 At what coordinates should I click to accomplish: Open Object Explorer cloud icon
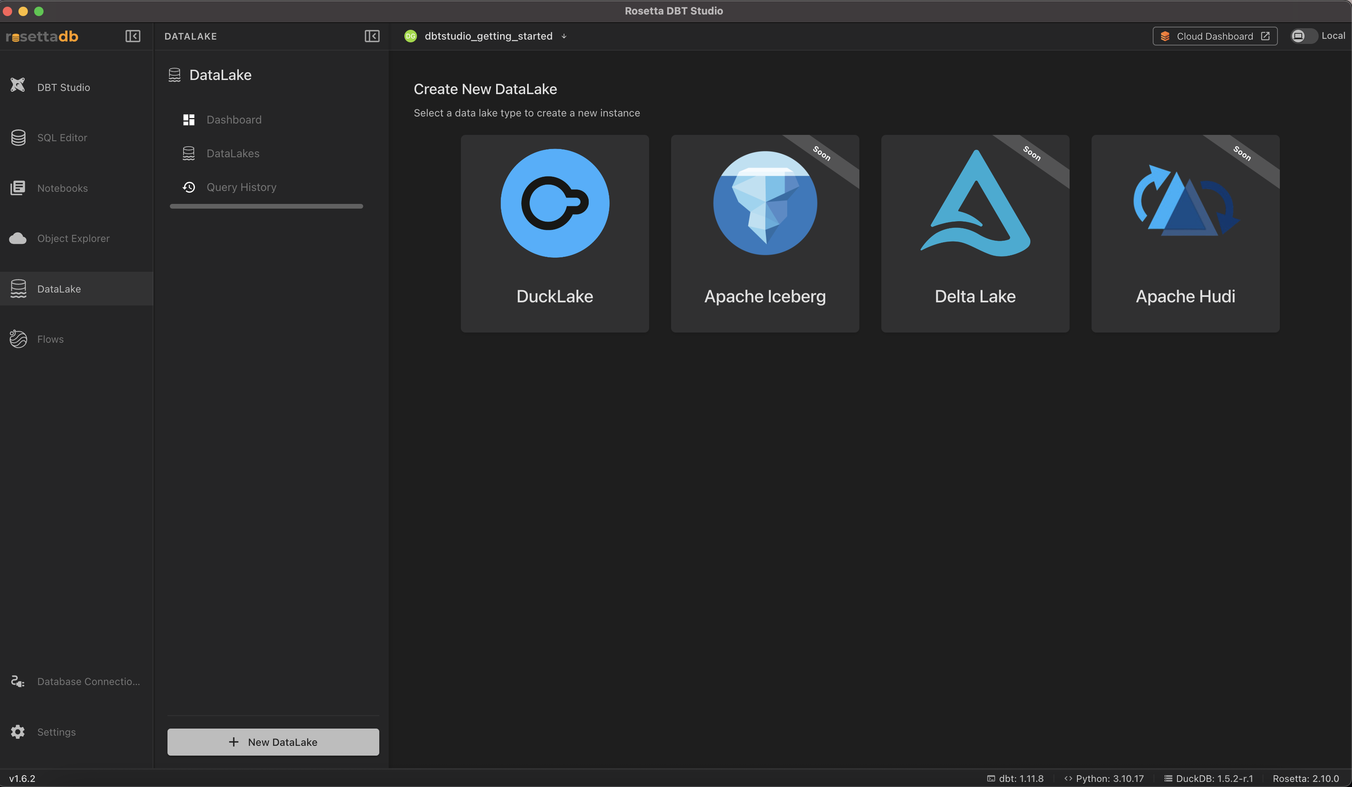click(18, 238)
